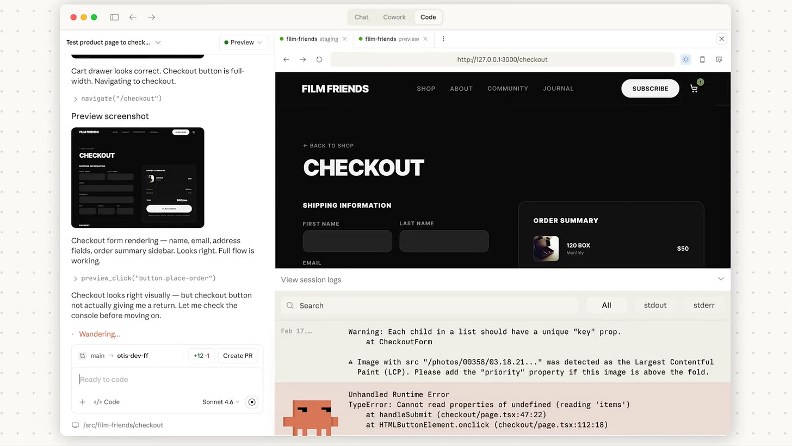Open the Preview status dropdown
Screen dimensions: 792x446
(243, 42)
